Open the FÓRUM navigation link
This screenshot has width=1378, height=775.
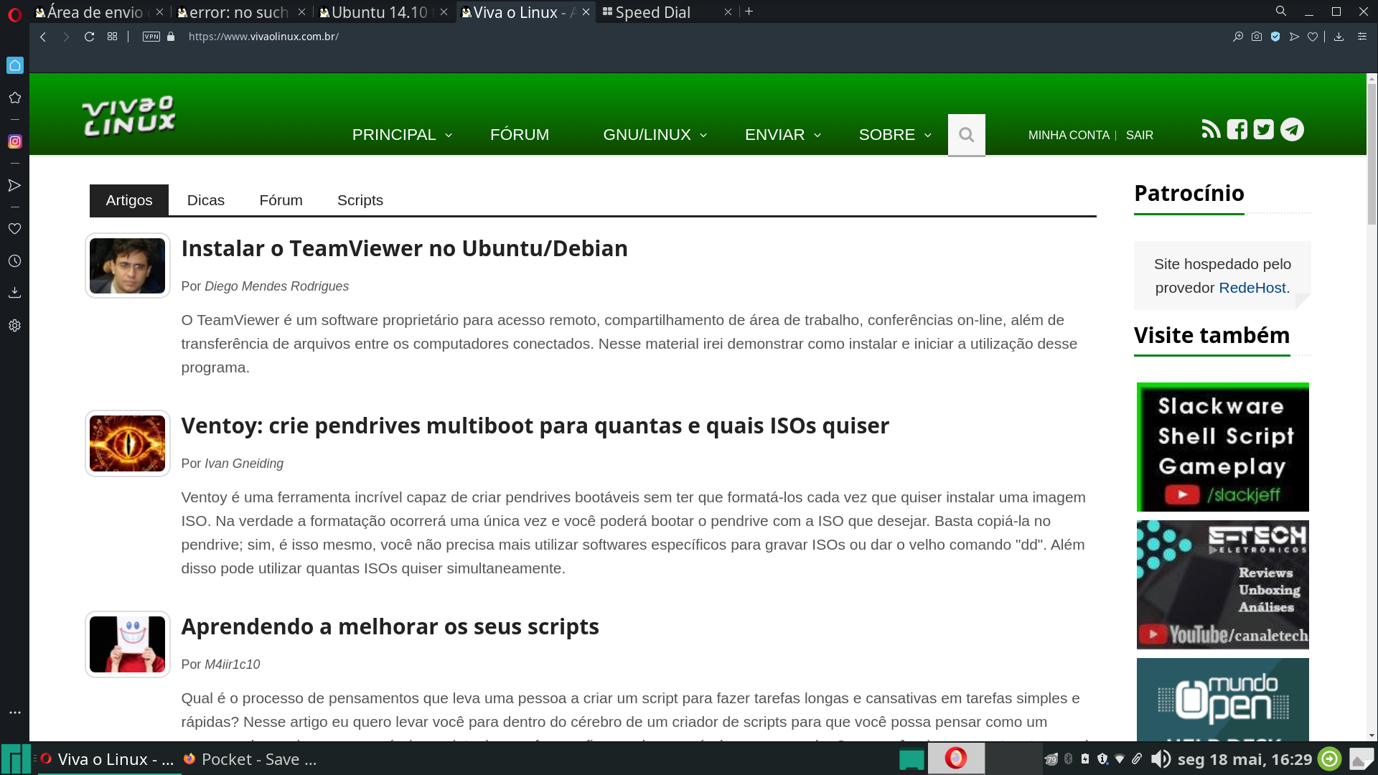520,135
